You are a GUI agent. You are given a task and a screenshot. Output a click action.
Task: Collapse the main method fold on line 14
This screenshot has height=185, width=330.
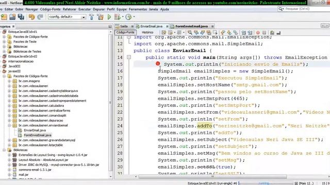[x=129, y=57]
